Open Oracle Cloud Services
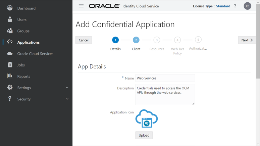The width and height of the screenshot is (260, 146). click(x=35, y=54)
